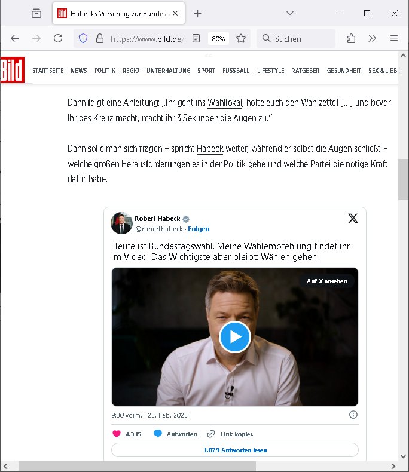Expand more tools overflow chevron
409x472 pixels.
[373, 38]
